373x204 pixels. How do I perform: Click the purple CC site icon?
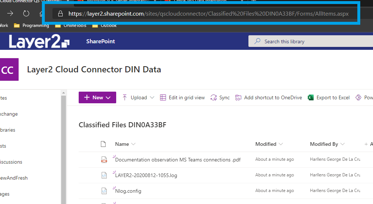pyautogui.click(x=8, y=70)
